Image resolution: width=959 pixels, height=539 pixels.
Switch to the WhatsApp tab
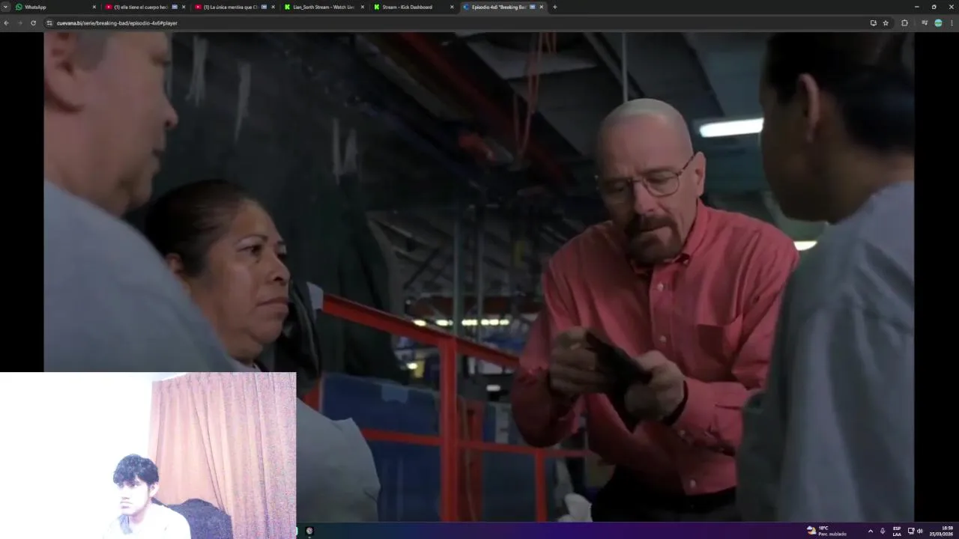(x=56, y=7)
